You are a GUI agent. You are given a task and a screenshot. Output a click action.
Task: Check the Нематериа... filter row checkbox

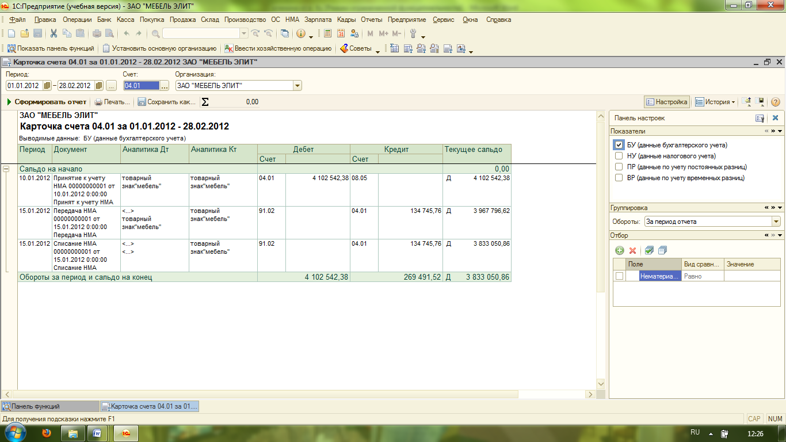point(619,276)
